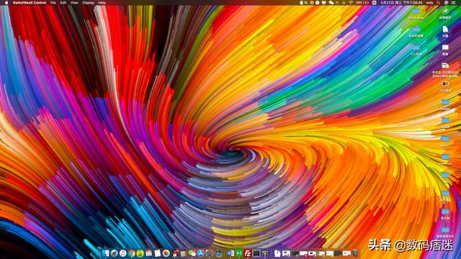461x259 pixels.
Task: Click the user name "only" in menu bar
Action: coord(429,3)
